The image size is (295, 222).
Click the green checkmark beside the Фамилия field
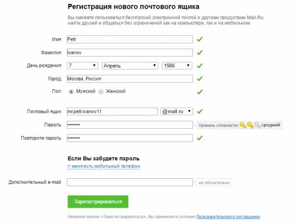pos(200,53)
